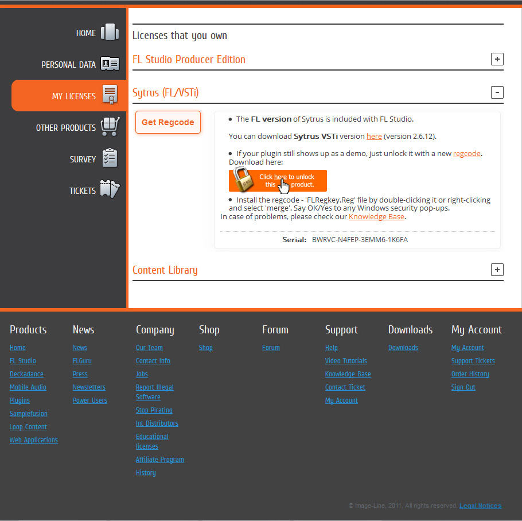
Task: Open Report Illegal Software link
Action: (154, 392)
